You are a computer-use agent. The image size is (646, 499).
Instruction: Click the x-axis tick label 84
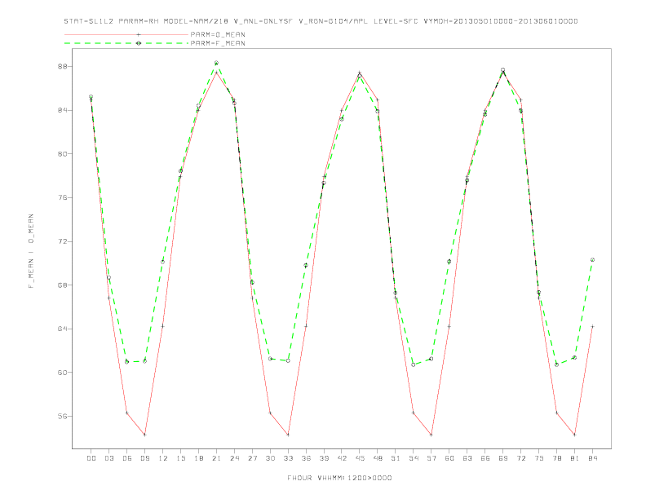click(x=593, y=458)
